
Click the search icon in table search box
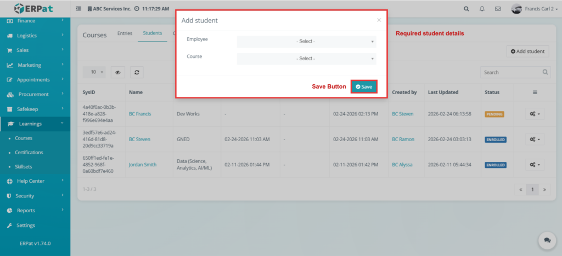[x=545, y=72]
